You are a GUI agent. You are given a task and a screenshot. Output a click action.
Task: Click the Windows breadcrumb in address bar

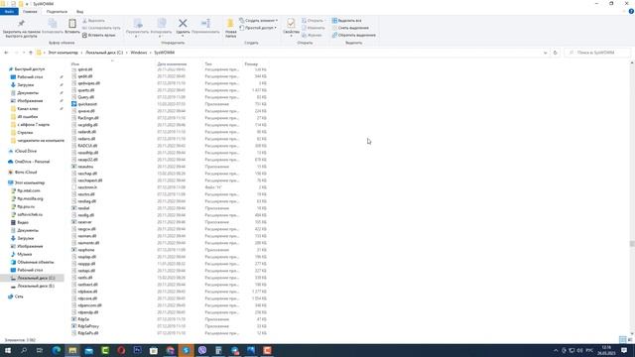point(139,53)
